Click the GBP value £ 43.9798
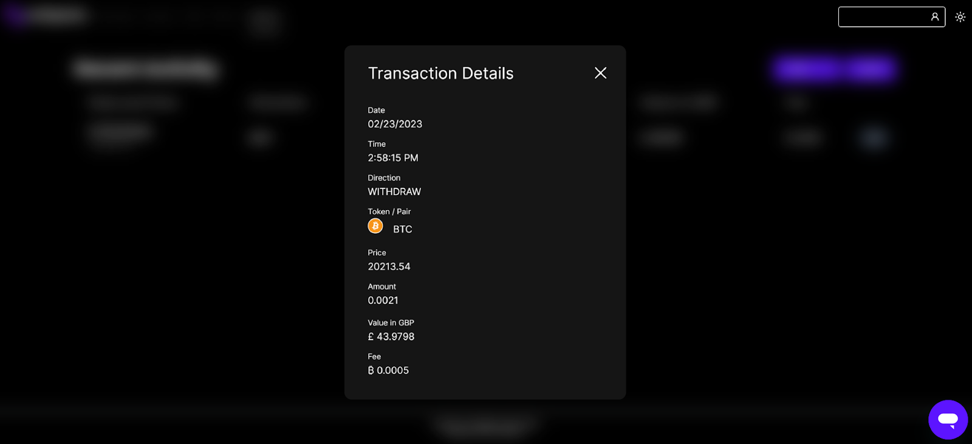The image size is (972, 444). pos(391,336)
